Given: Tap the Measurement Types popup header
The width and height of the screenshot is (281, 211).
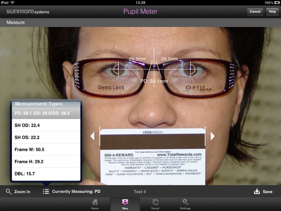Looking at the screenshot, I should 46,104.
